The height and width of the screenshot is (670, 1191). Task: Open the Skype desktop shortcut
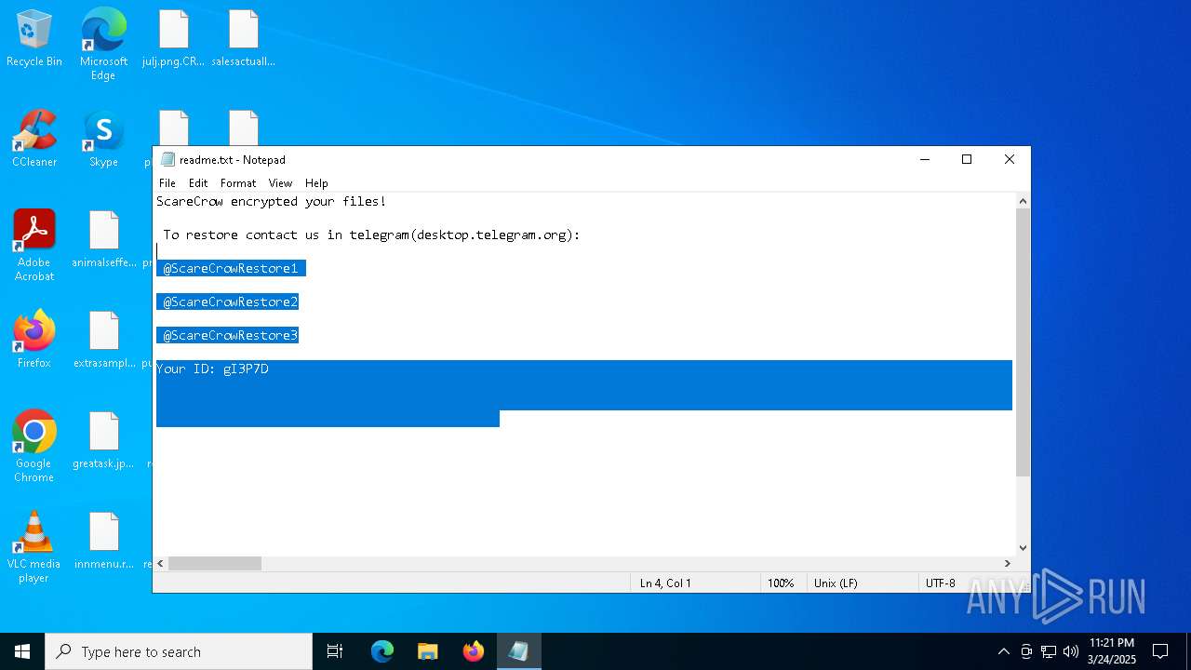pos(103,139)
